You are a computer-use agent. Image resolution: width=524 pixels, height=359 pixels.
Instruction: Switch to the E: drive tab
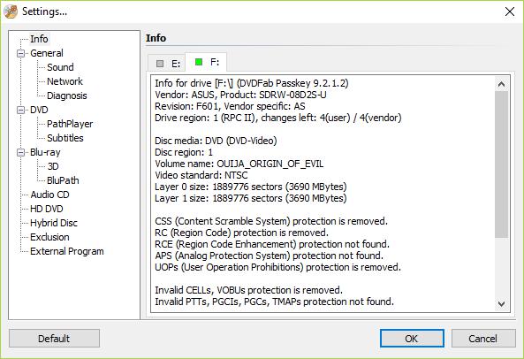[x=167, y=63]
